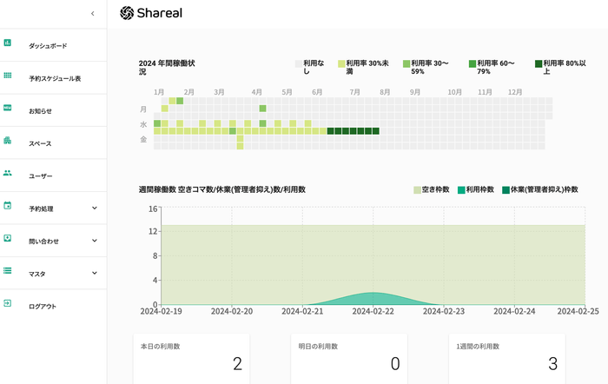This screenshot has height=384, width=608.
Task: Expand the 問い合わせ submenu arrow
Action: coord(94,241)
